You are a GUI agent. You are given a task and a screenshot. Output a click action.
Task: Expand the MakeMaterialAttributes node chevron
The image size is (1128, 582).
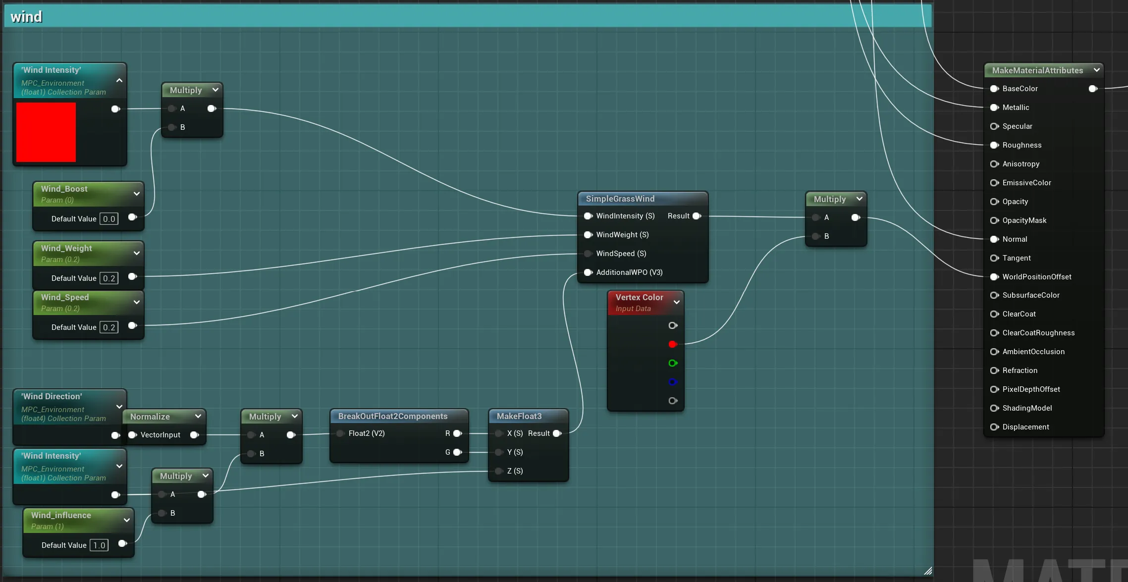(x=1097, y=70)
